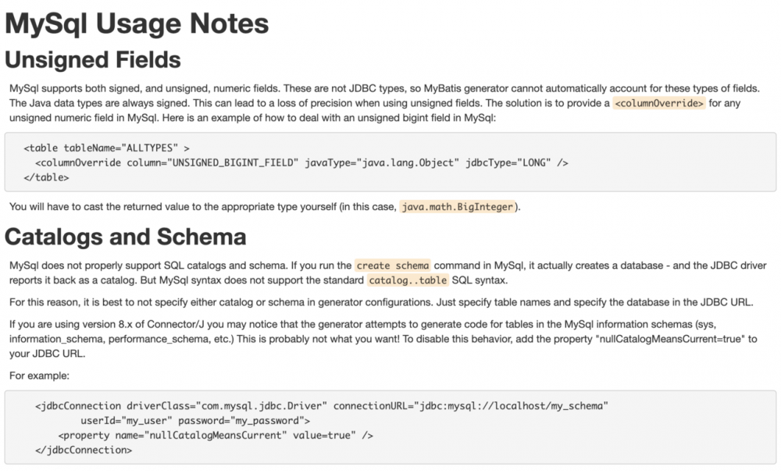Click the paragraph mentioning Connector/J version 8.x
781x471 pixels.
383,339
